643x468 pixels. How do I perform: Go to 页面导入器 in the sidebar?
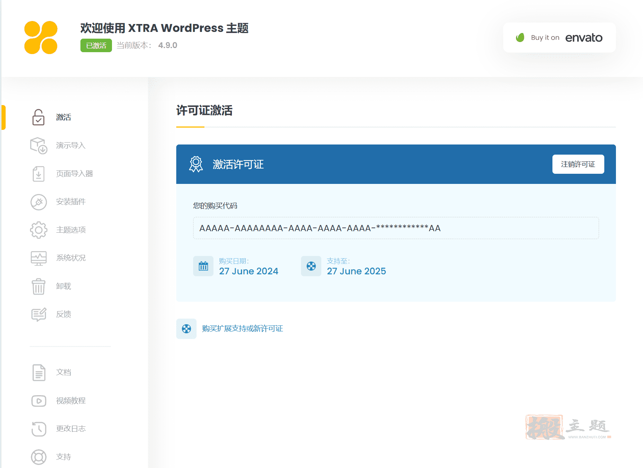74,174
